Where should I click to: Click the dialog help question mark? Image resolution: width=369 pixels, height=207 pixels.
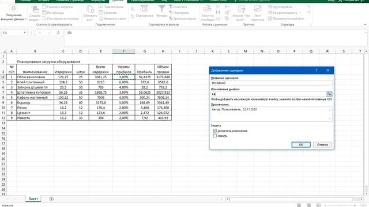(x=317, y=70)
